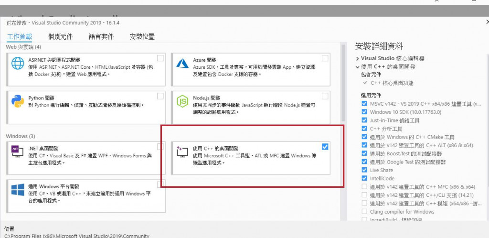Expand the Visual Studio core editor section
Viewport: 489px width, 238px height.
pos(357,58)
